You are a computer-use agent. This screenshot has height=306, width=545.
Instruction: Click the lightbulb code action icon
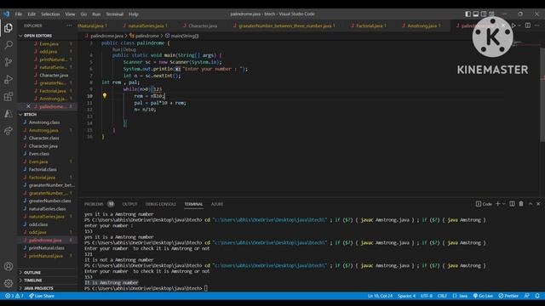tap(105, 95)
